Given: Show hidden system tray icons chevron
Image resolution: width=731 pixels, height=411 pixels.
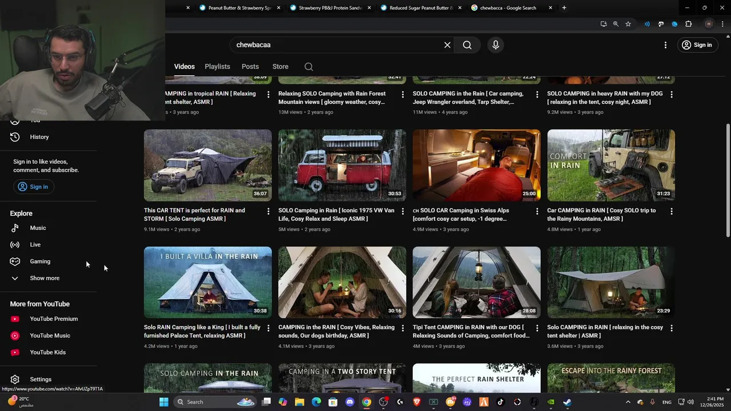Looking at the screenshot, I should (628, 402).
